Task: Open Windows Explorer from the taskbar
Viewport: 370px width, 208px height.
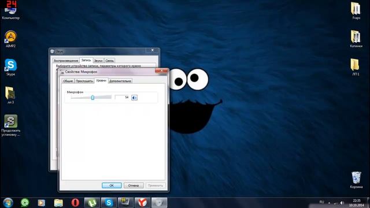Action: tap(58, 203)
